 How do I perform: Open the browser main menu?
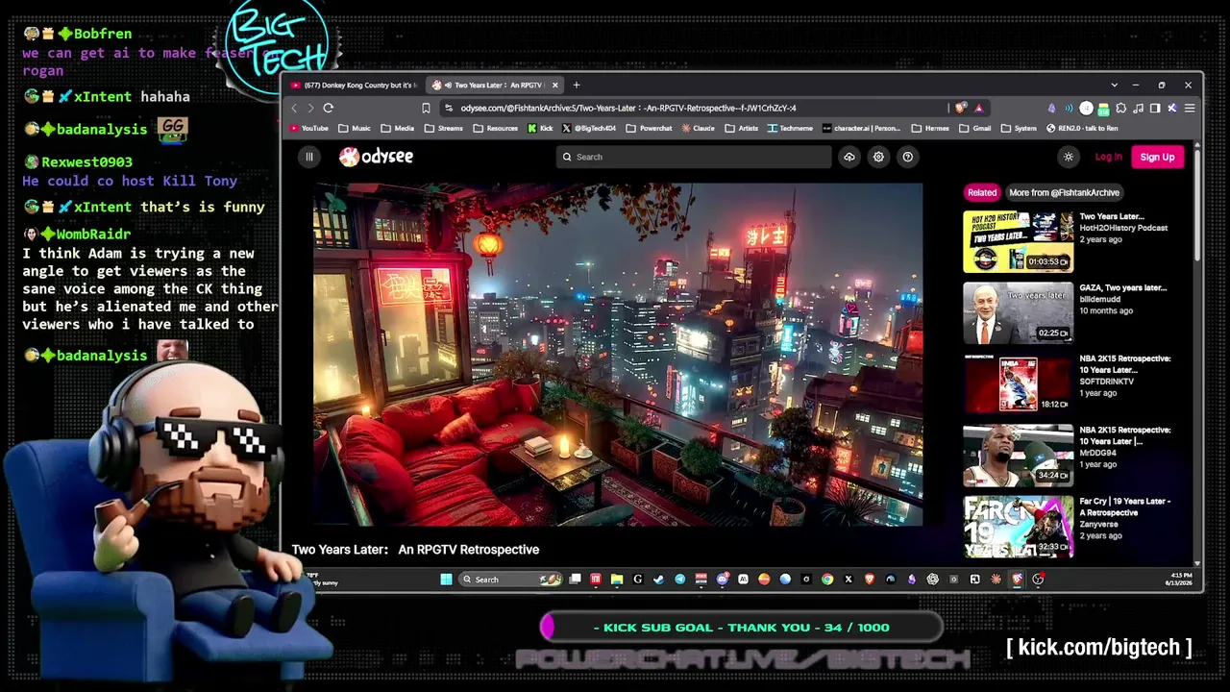(x=1189, y=108)
